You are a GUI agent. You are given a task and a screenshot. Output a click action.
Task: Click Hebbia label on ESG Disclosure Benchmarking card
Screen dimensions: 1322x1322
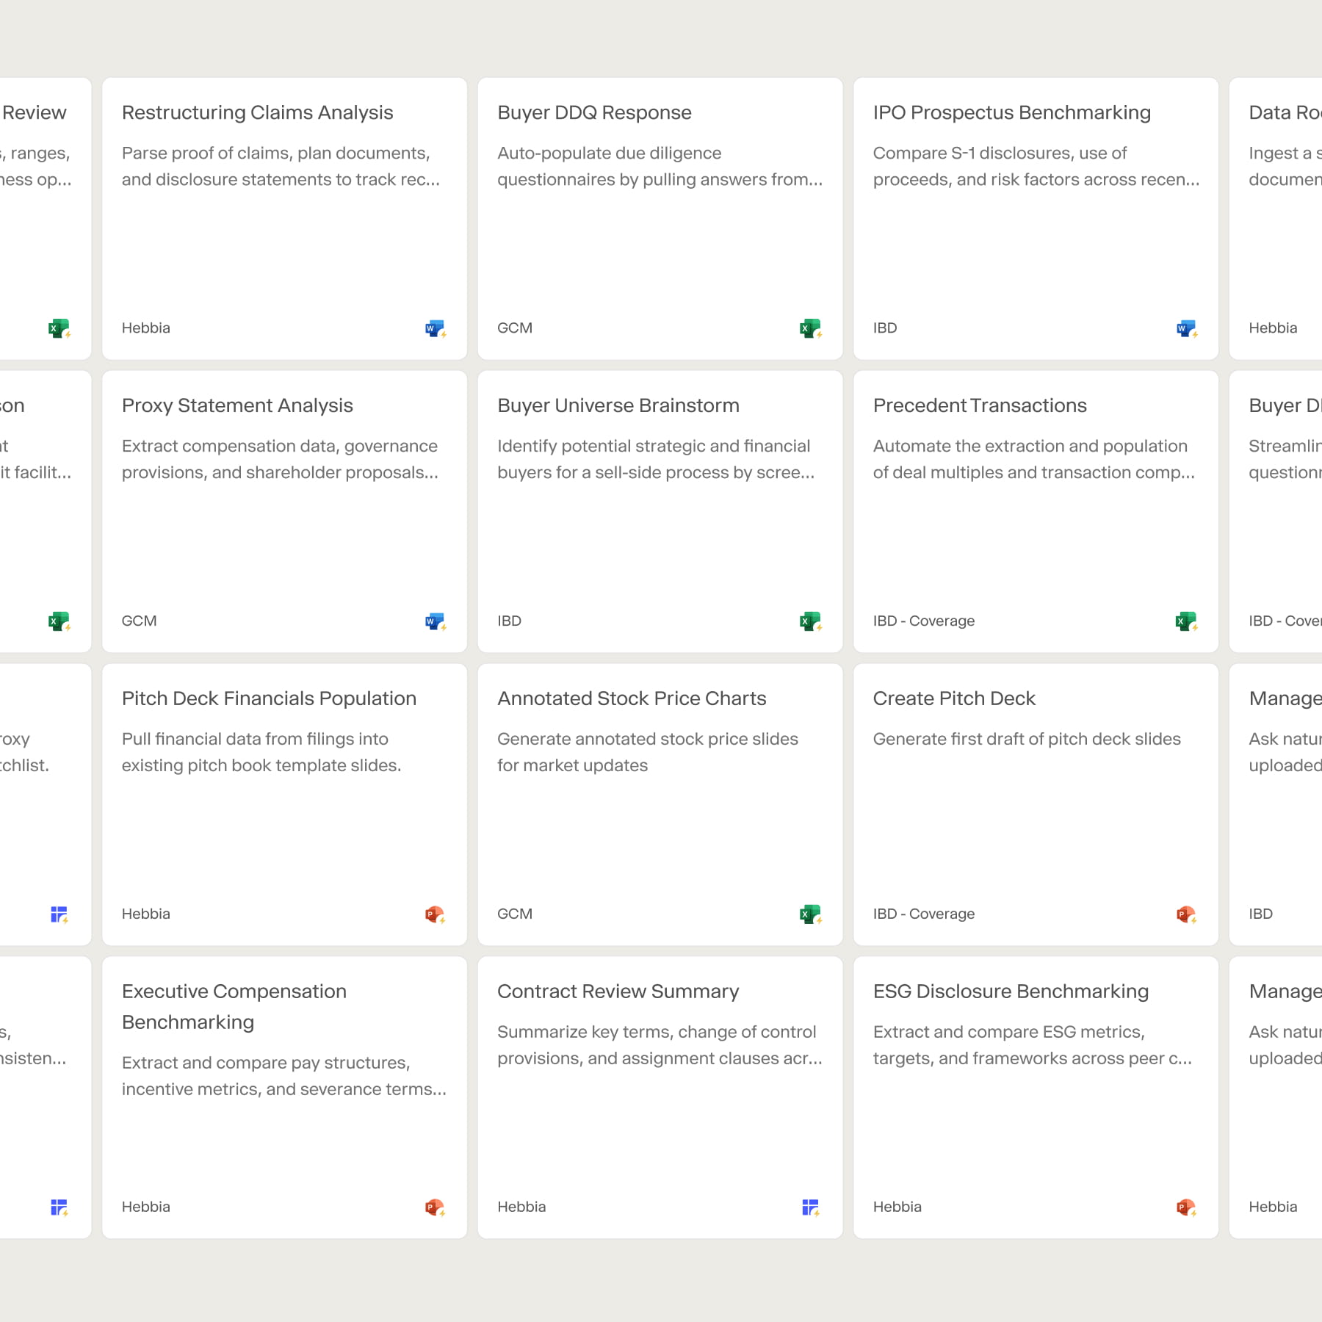(897, 1207)
